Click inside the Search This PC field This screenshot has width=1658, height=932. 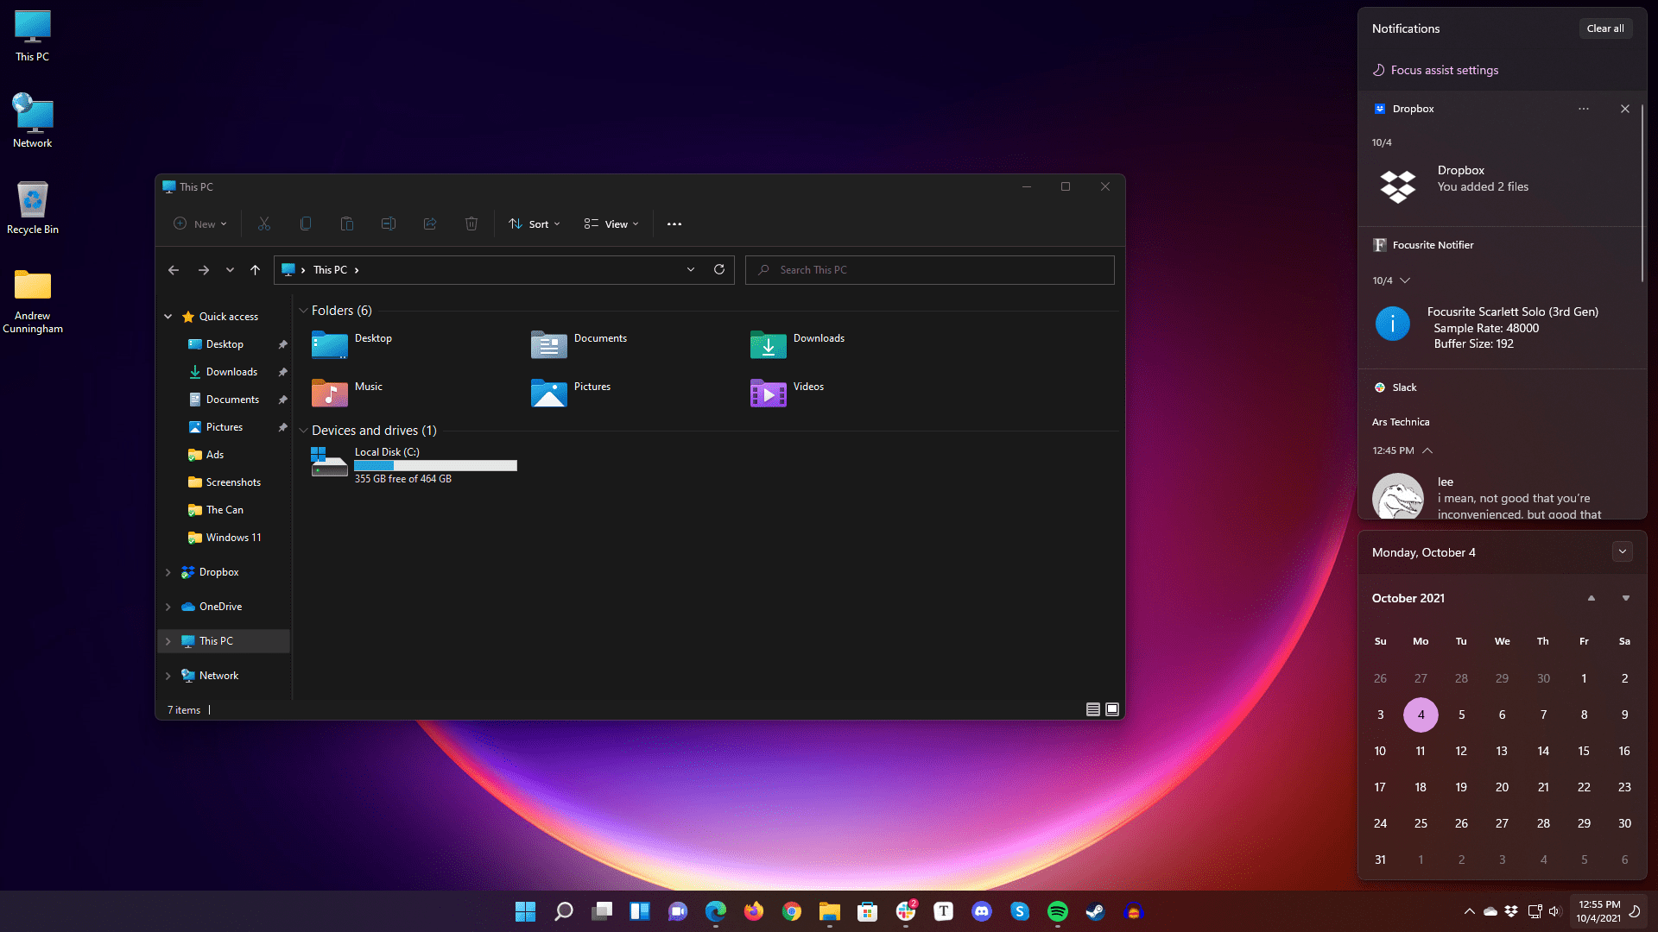coord(929,269)
